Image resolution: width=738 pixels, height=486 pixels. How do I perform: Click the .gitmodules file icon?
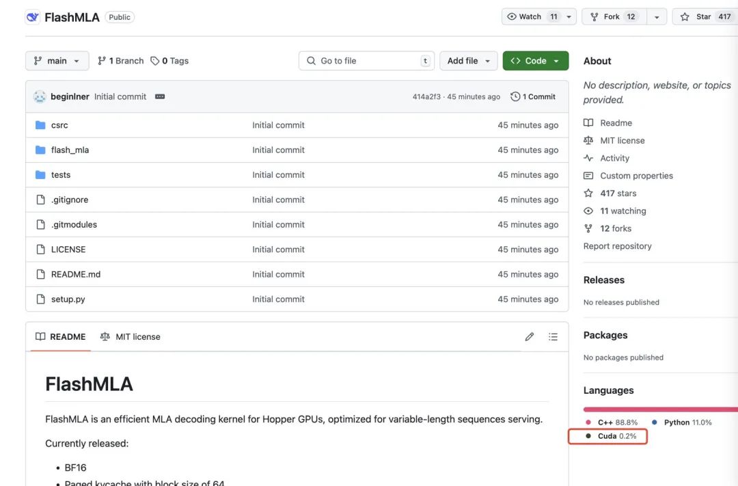[40, 225]
